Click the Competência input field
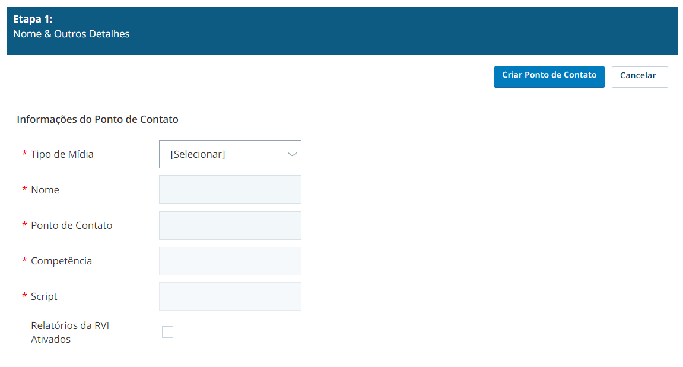Viewport: 683px width, 367px height. (x=230, y=261)
